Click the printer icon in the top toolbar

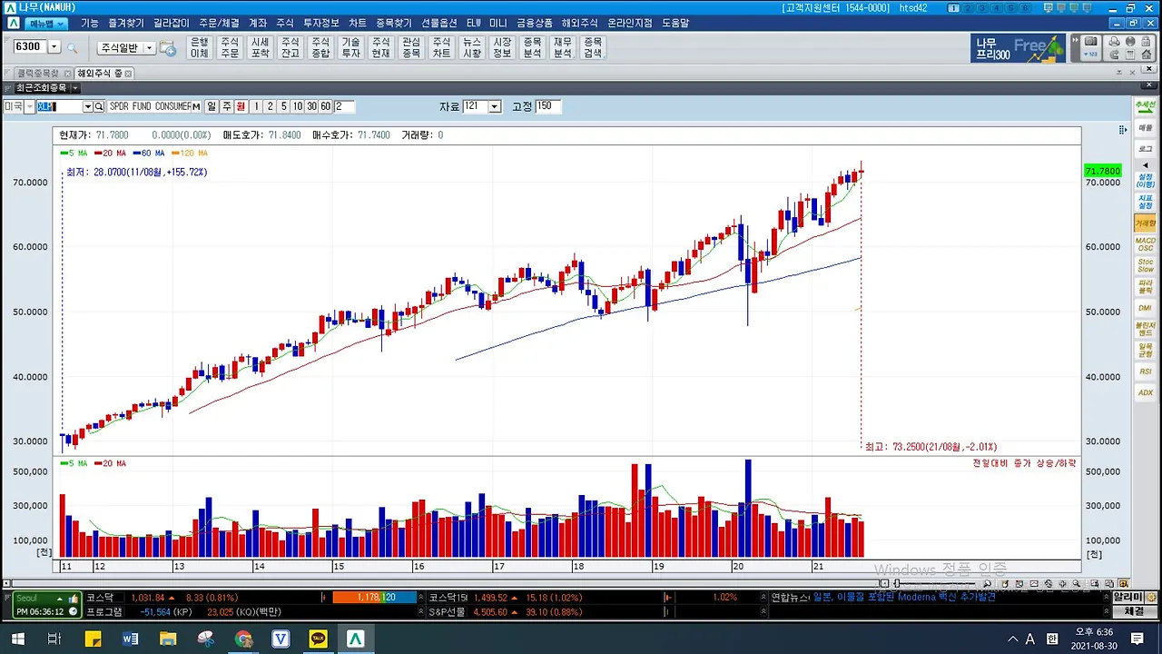click(x=1113, y=42)
